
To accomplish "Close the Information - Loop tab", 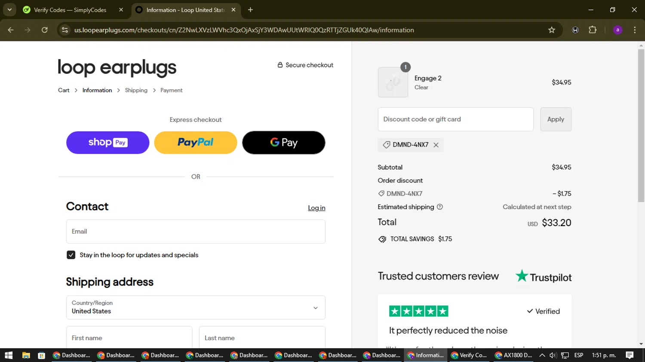I will [233, 10].
